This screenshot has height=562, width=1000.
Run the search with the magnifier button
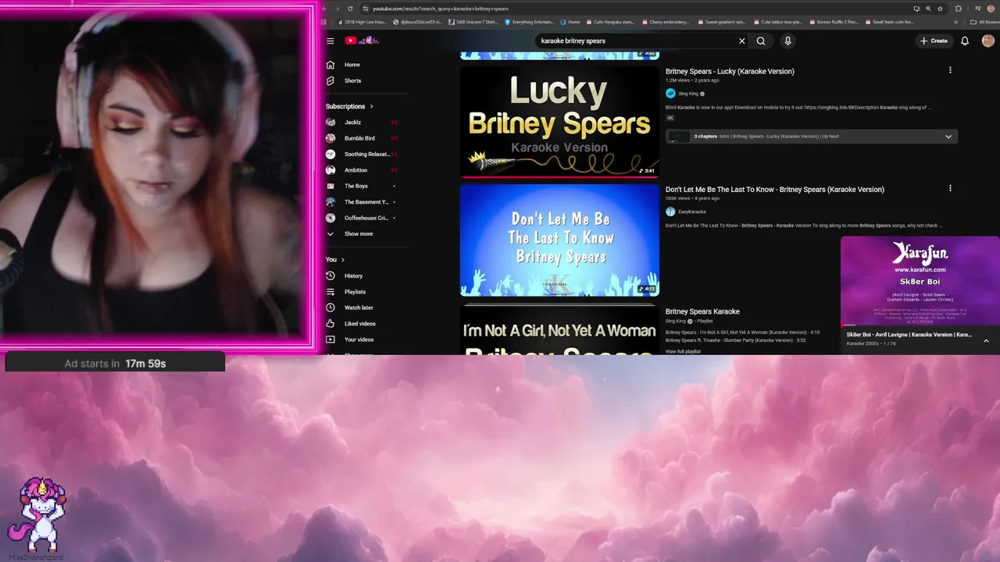click(761, 41)
